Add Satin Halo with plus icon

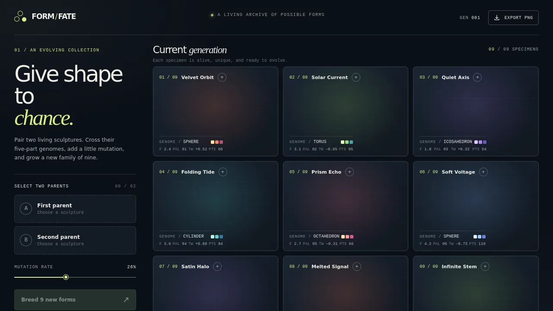click(217, 267)
